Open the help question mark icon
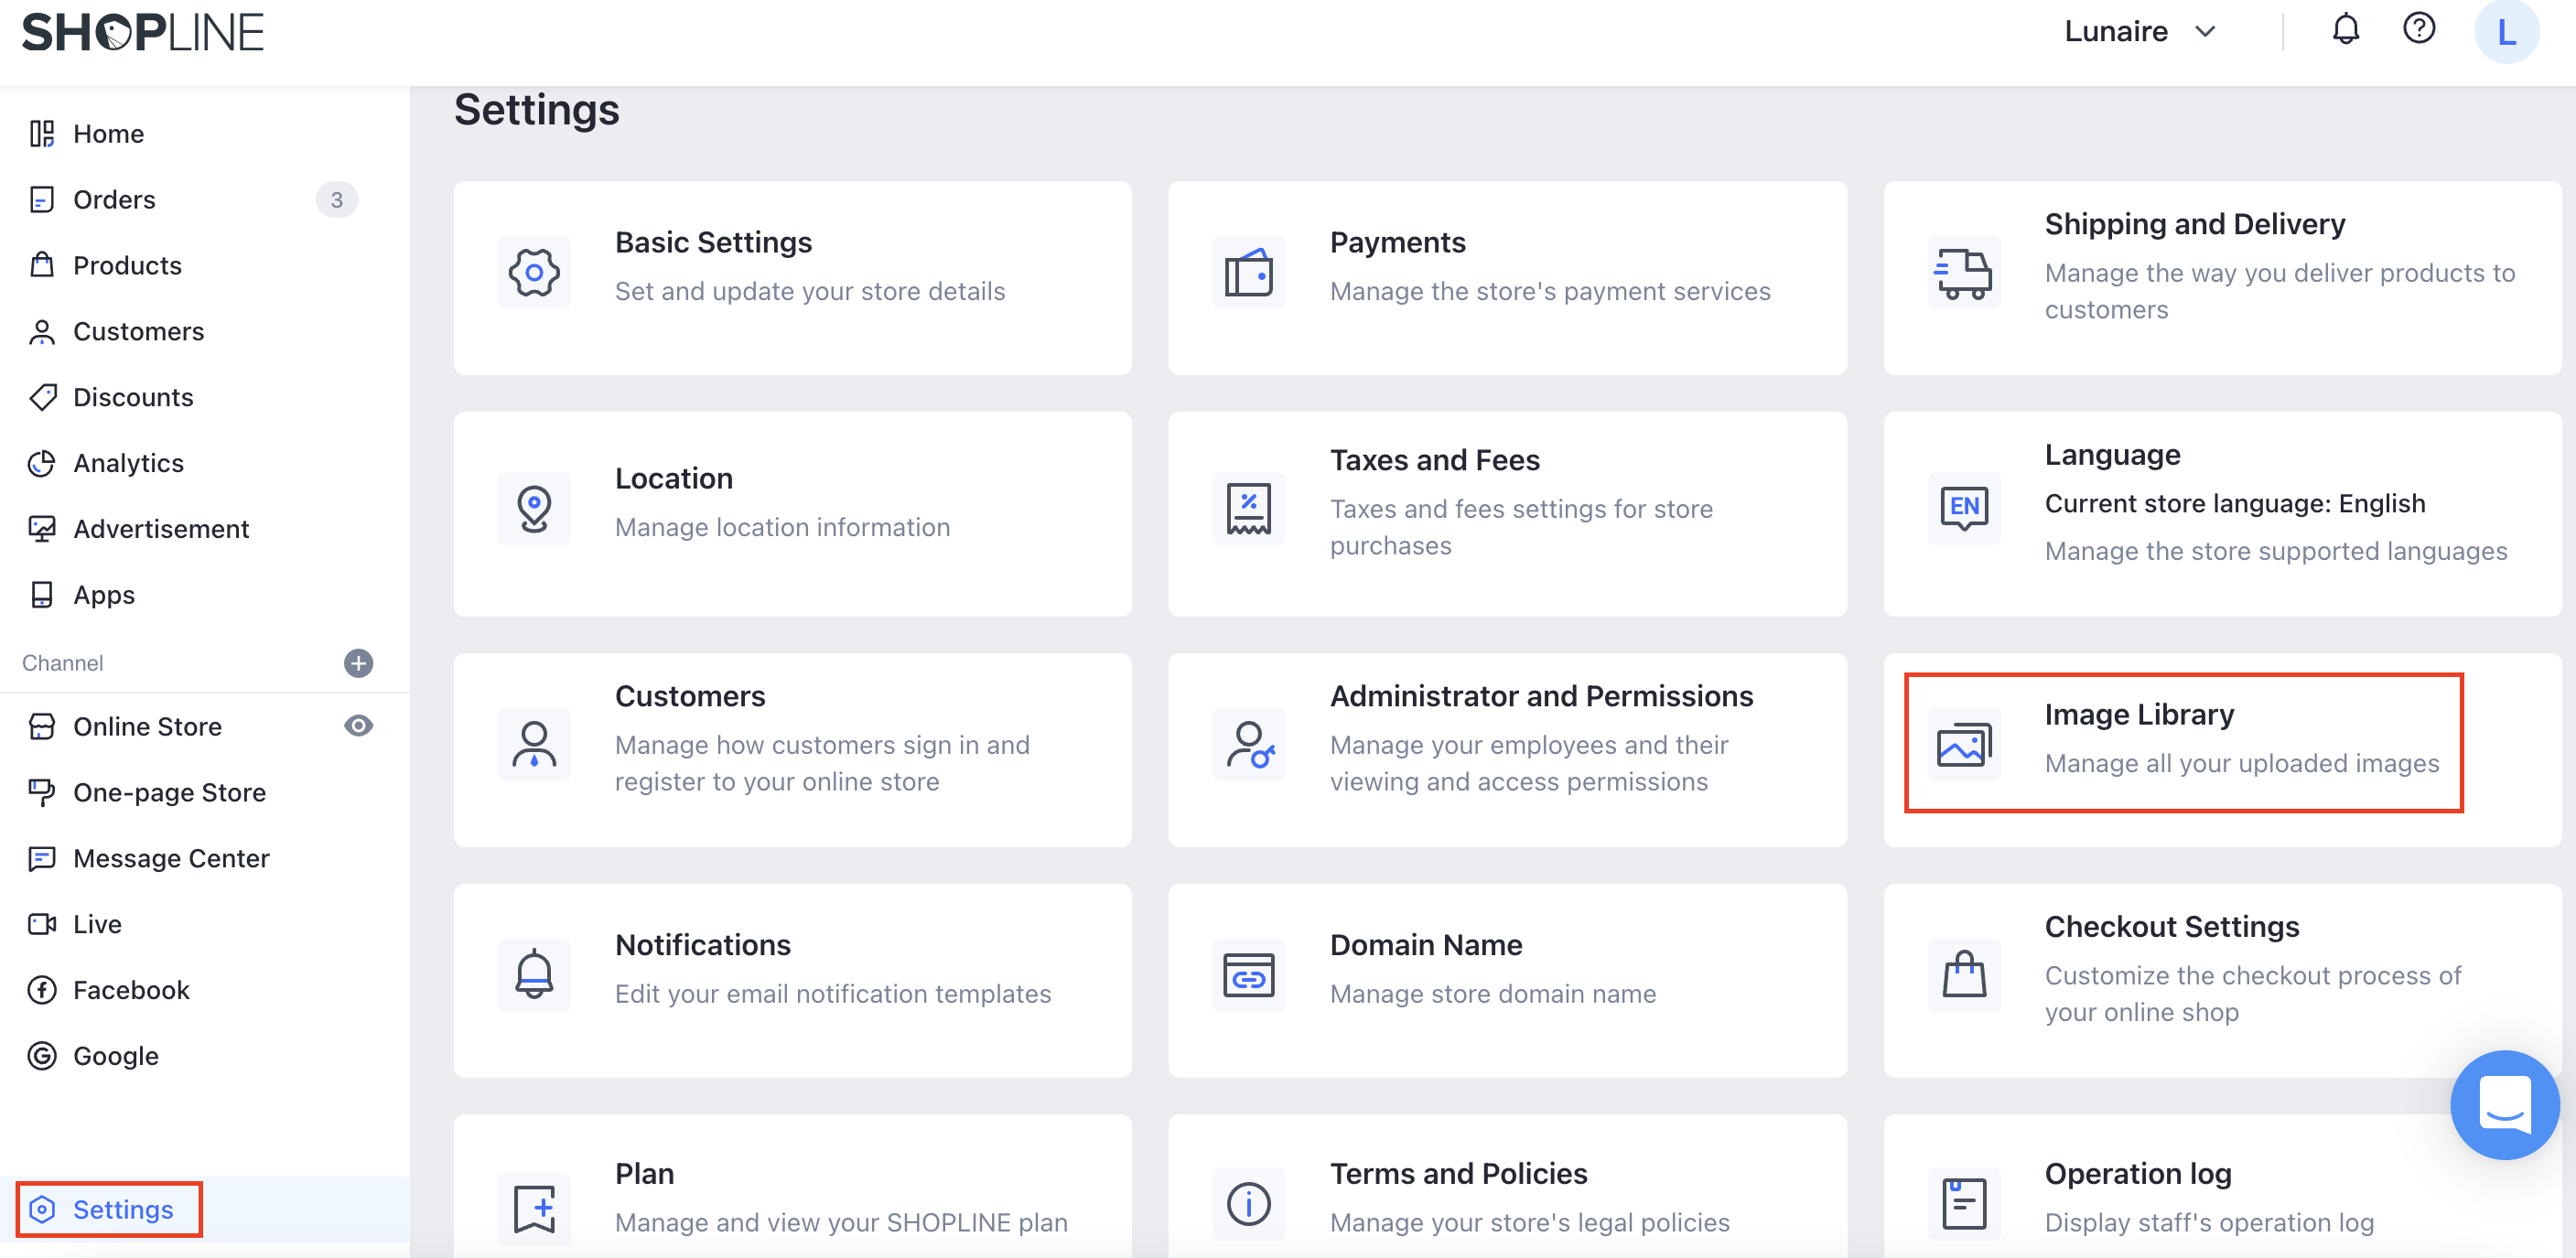 coord(2418,29)
